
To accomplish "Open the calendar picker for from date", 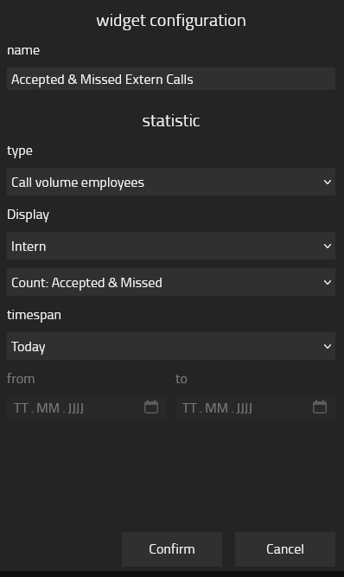I will (x=151, y=407).
